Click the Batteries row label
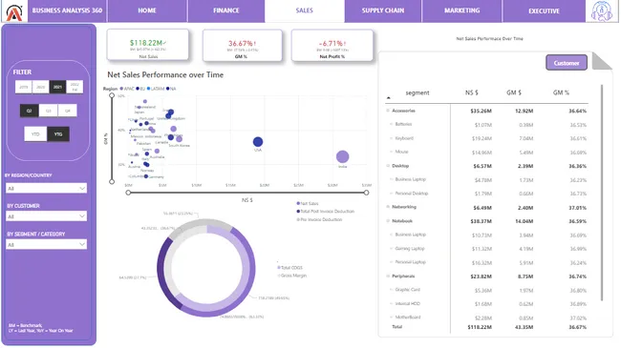The width and height of the screenshot is (621, 348). click(403, 124)
